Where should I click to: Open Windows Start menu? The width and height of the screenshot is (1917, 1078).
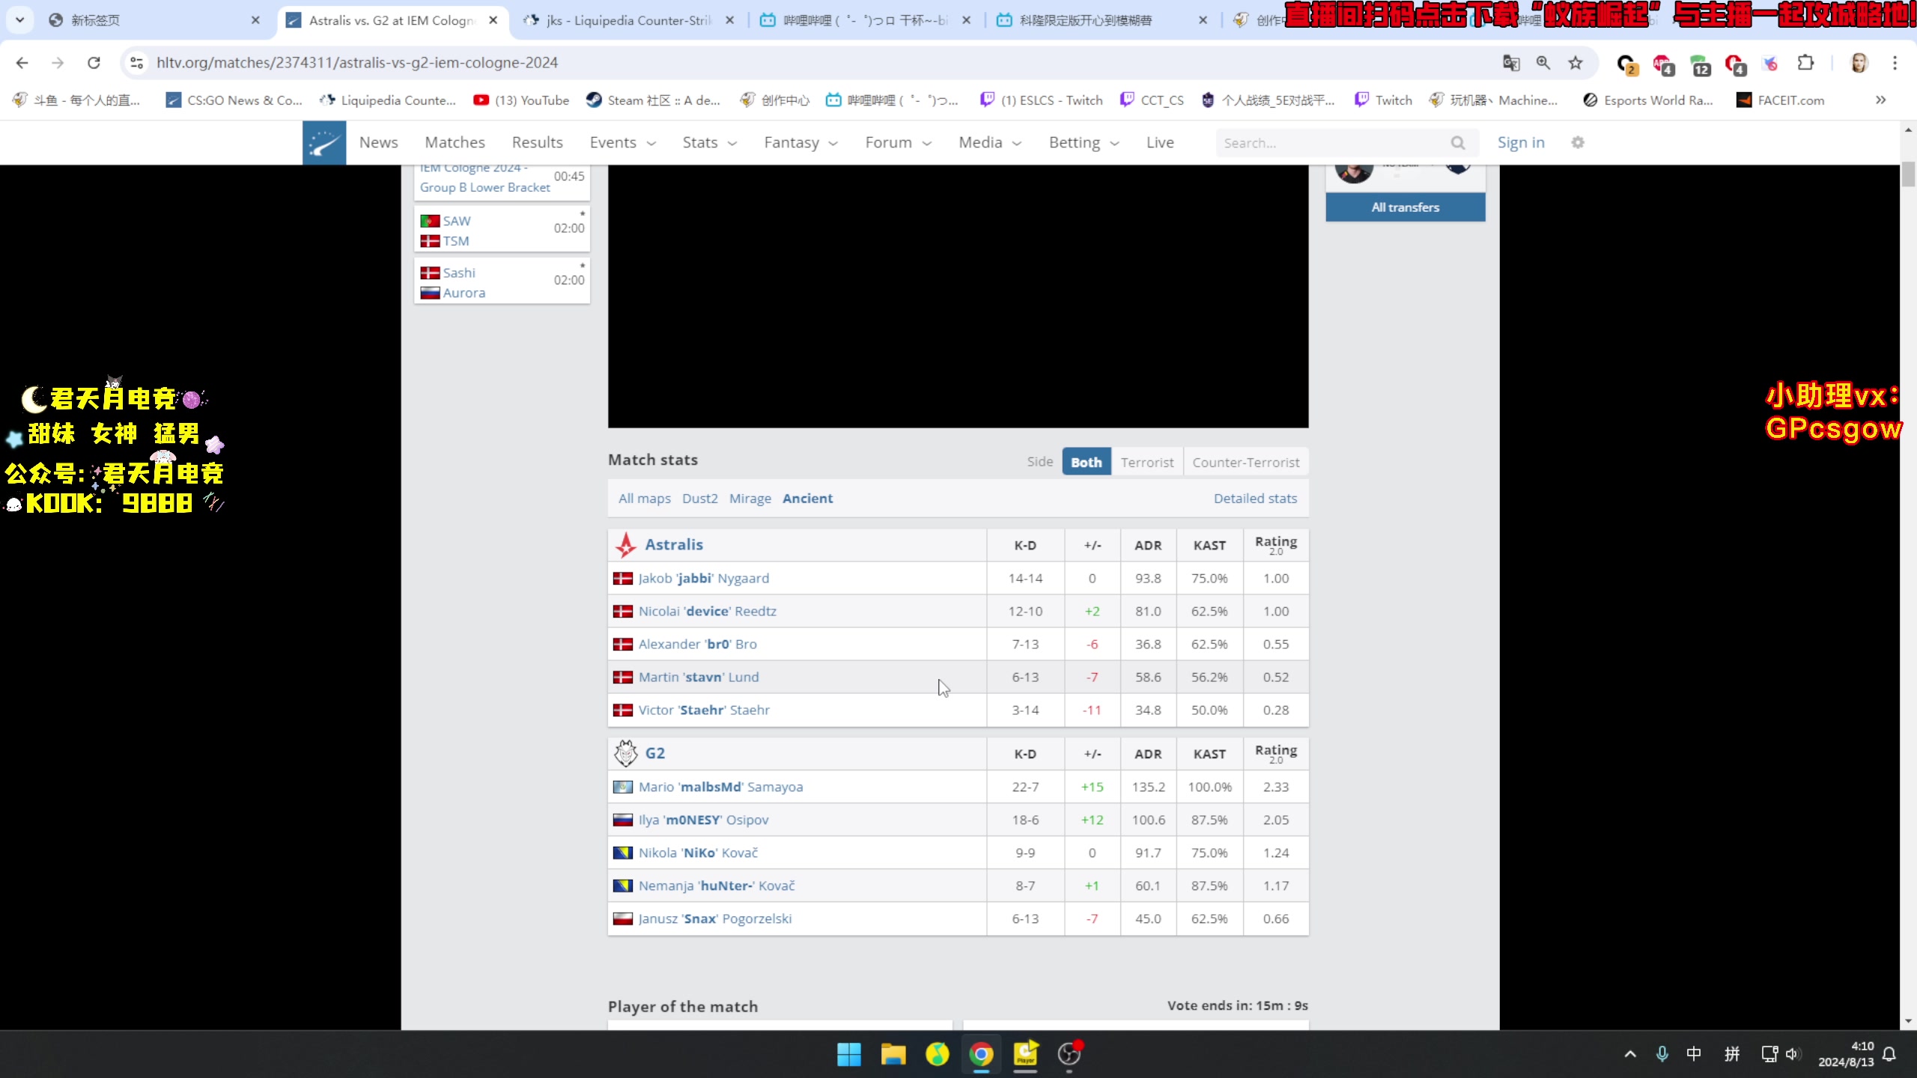pyautogui.click(x=849, y=1054)
